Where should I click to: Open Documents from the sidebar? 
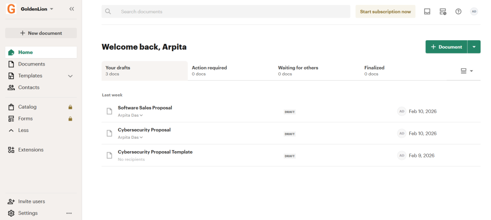coord(31,64)
